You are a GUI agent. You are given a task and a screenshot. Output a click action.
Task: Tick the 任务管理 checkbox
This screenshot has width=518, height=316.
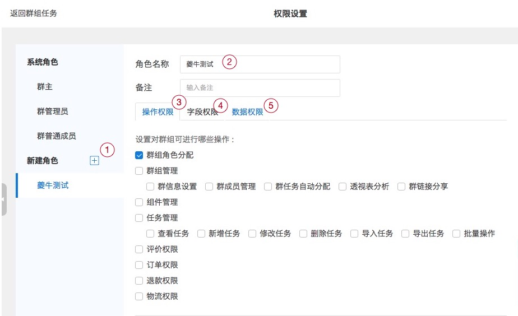click(x=140, y=218)
